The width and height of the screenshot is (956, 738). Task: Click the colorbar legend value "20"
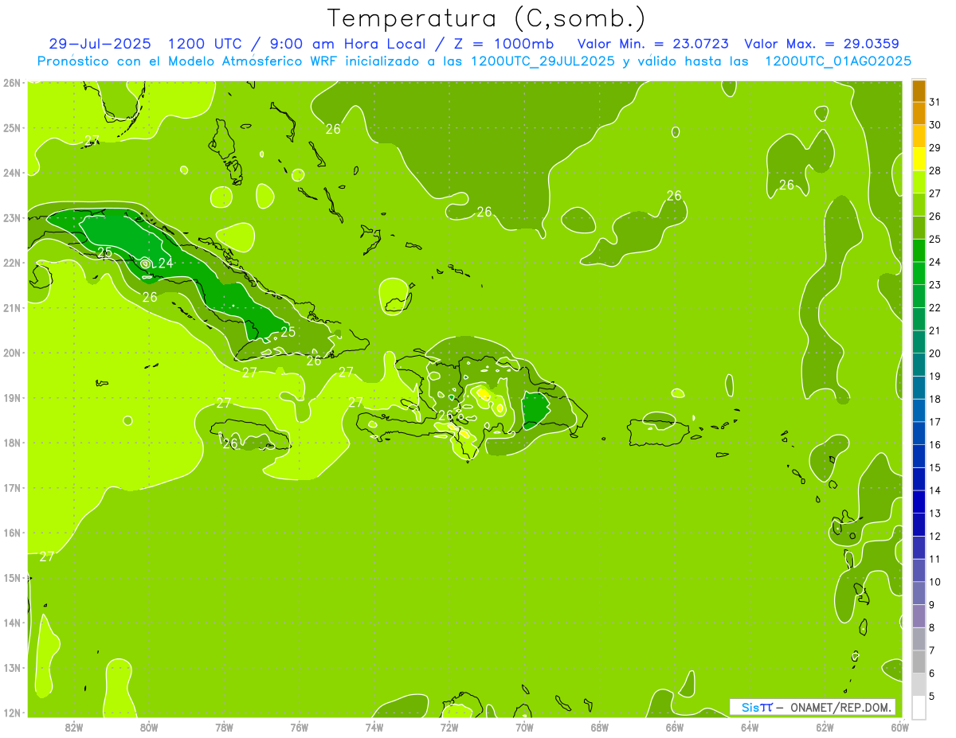click(x=935, y=353)
